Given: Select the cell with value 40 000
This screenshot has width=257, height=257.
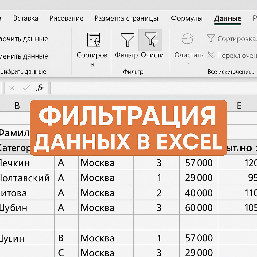Looking at the screenshot, I should (199, 192).
